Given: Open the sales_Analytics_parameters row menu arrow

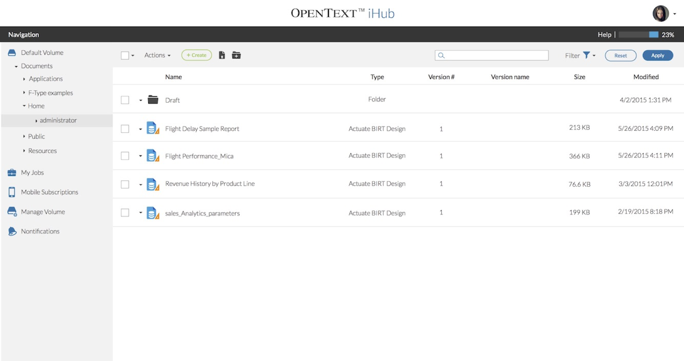Looking at the screenshot, I should point(140,213).
